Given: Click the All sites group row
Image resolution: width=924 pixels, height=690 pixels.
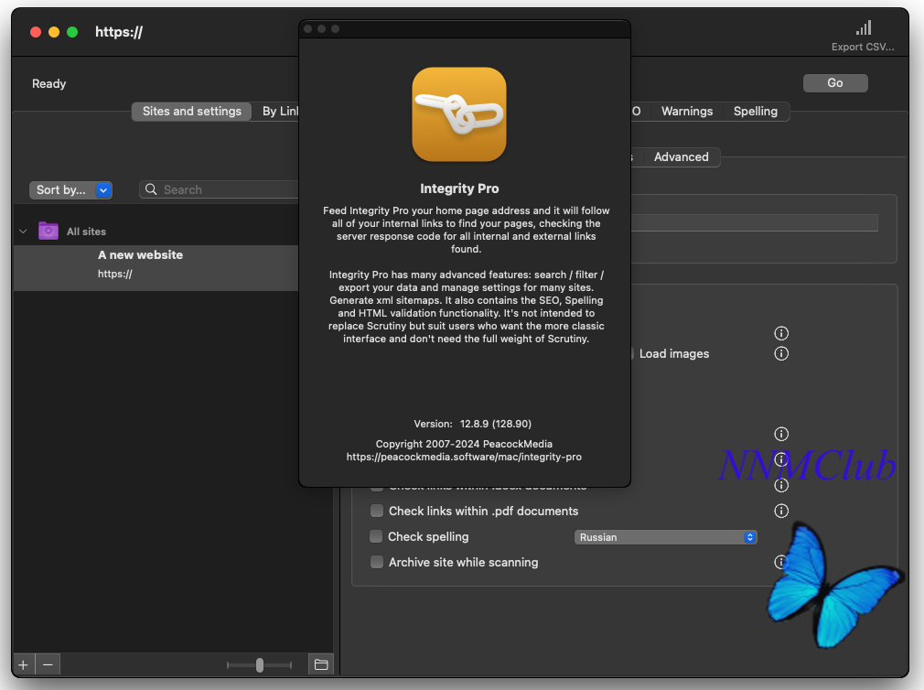Looking at the screenshot, I should pyautogui.click(x=156, y=232).
